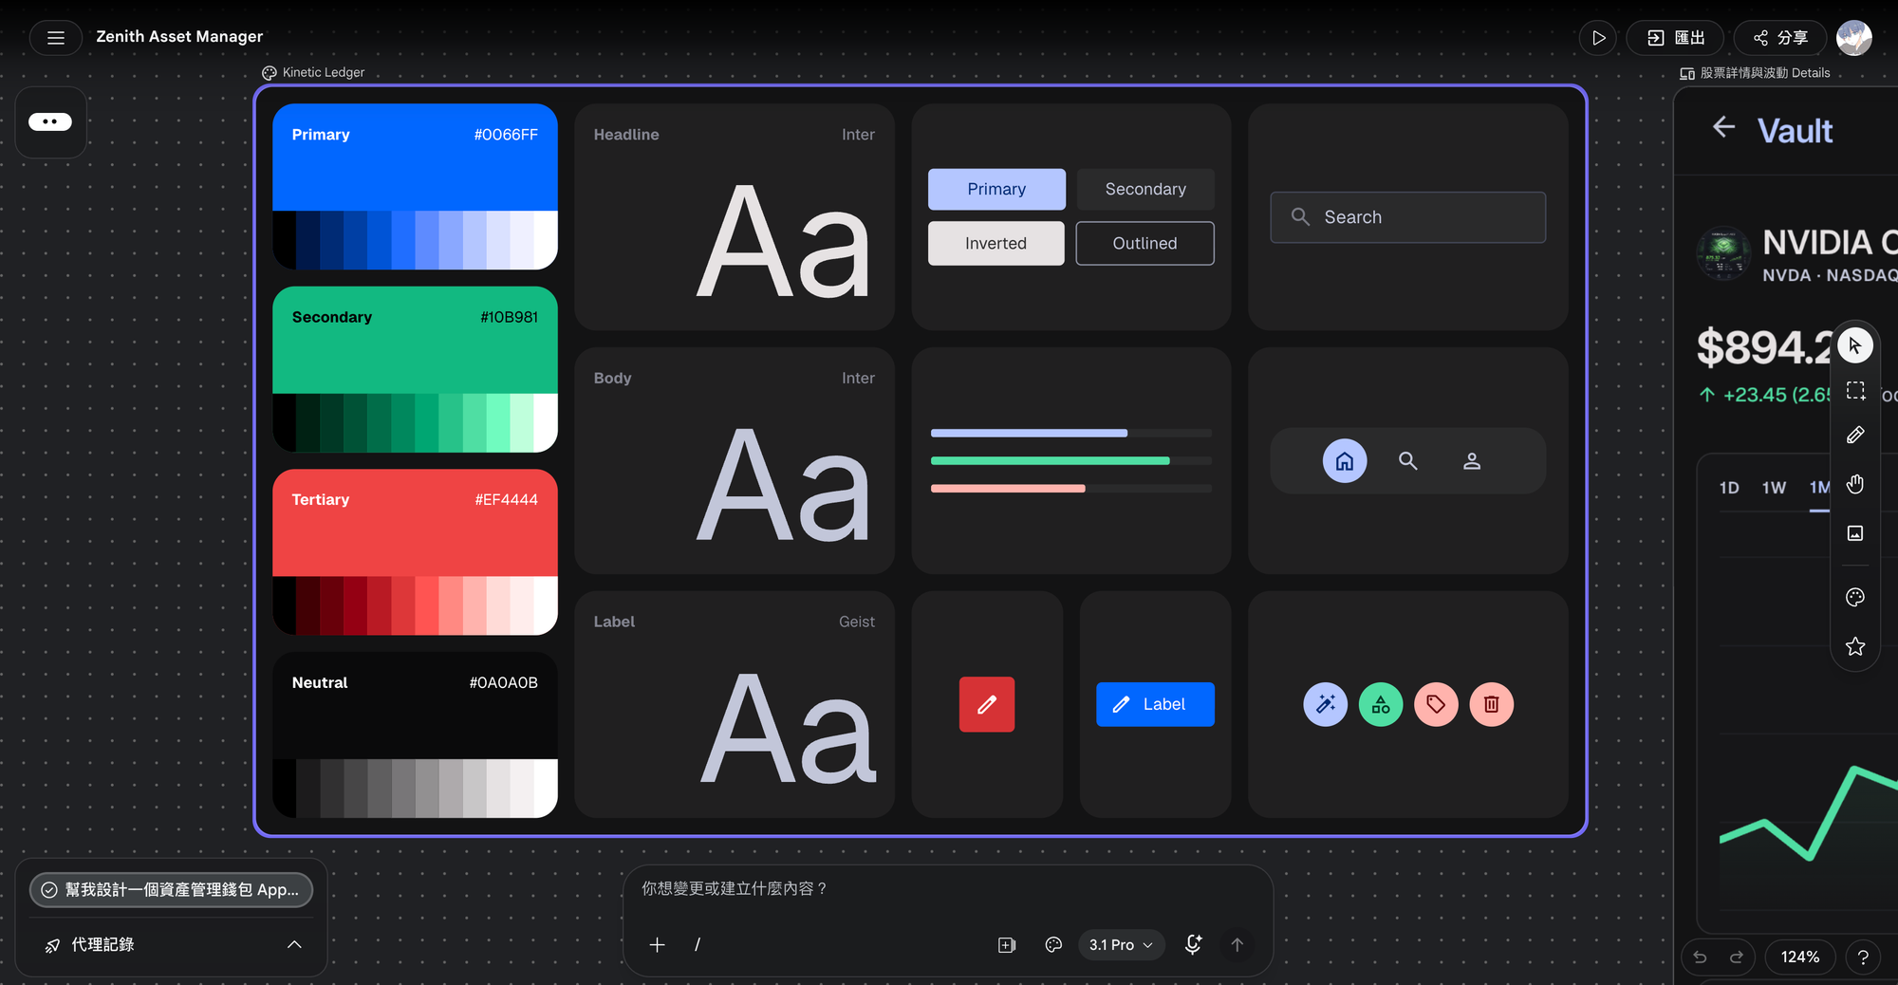Switch to the 1W chart tab

point(1774,488)
